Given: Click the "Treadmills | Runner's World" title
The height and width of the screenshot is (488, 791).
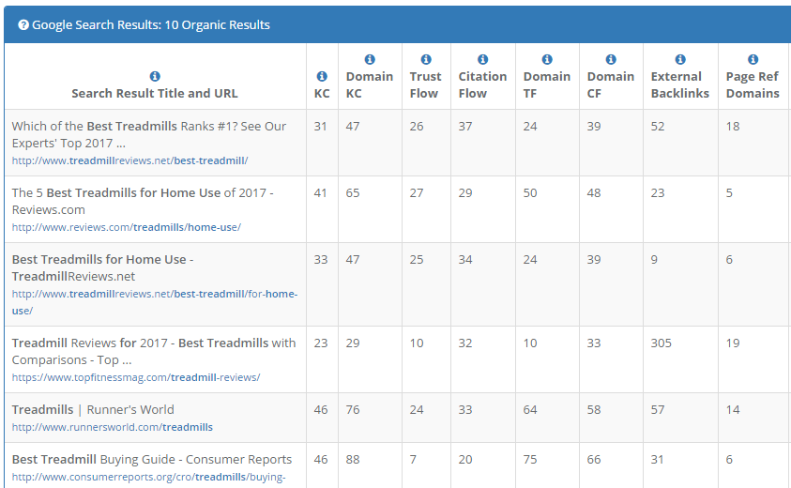Looking at the screenshot, I should [93, 409].
